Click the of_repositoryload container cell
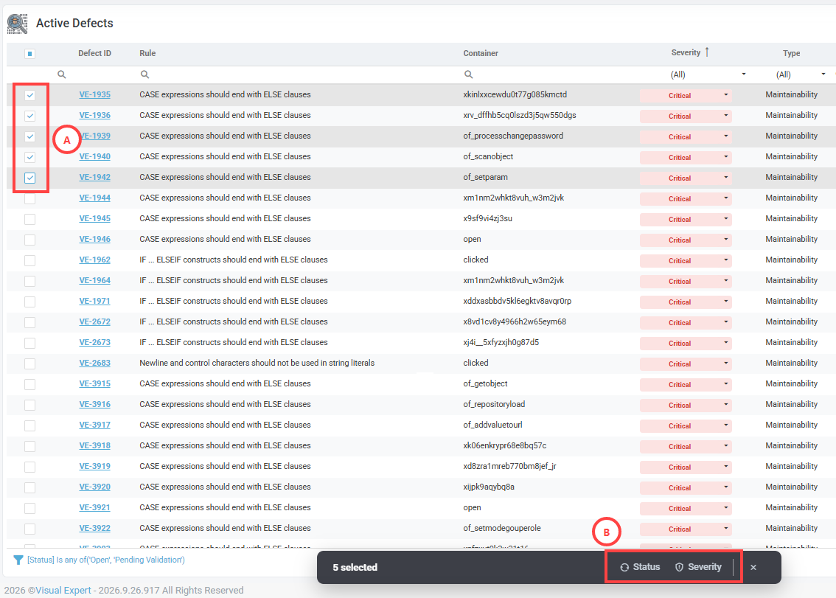This screenshot has height=598, width=836. tap(494, 404)
